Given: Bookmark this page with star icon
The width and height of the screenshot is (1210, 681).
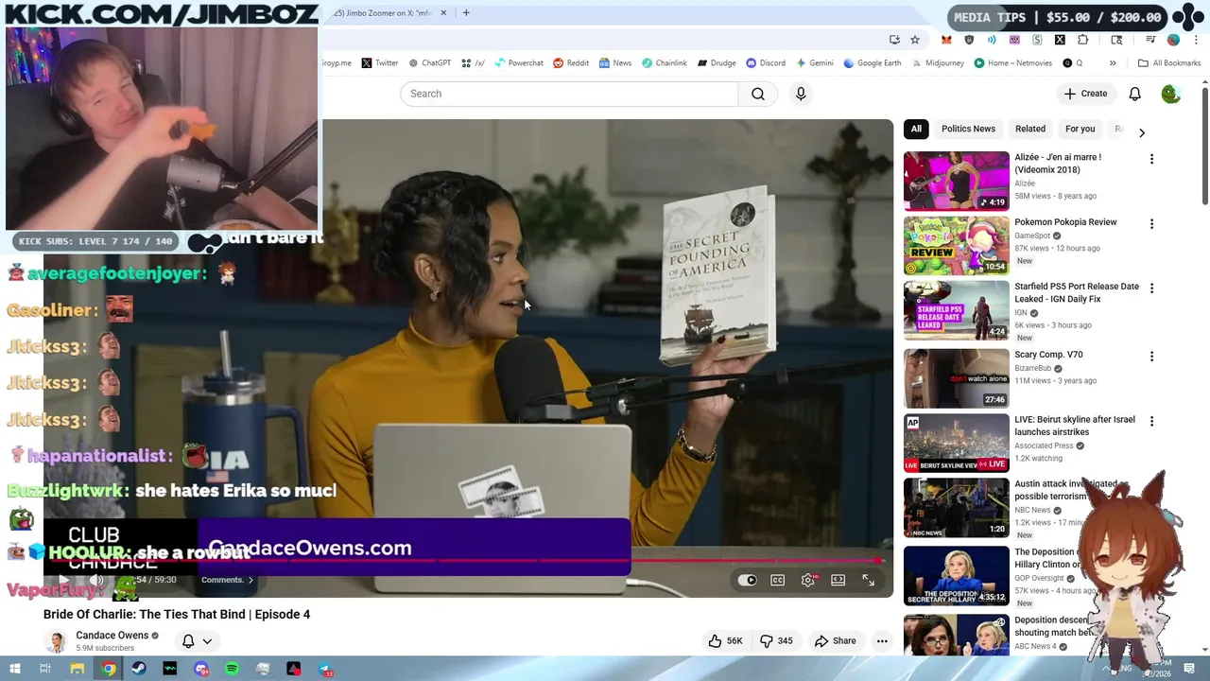Looking at the screenshot, I should point(915,40).
